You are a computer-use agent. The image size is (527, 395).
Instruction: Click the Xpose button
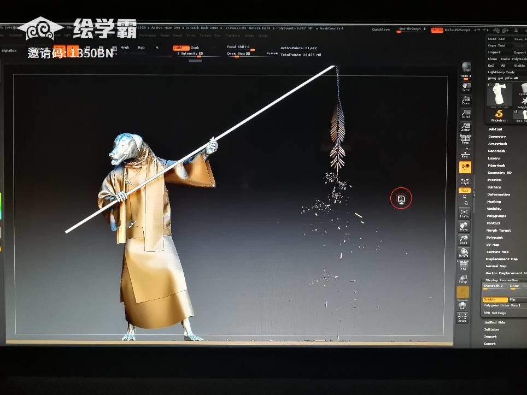pos(462,318)
